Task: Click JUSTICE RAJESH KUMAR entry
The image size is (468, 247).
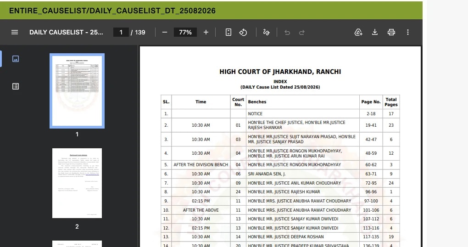Action: (303, 192)
